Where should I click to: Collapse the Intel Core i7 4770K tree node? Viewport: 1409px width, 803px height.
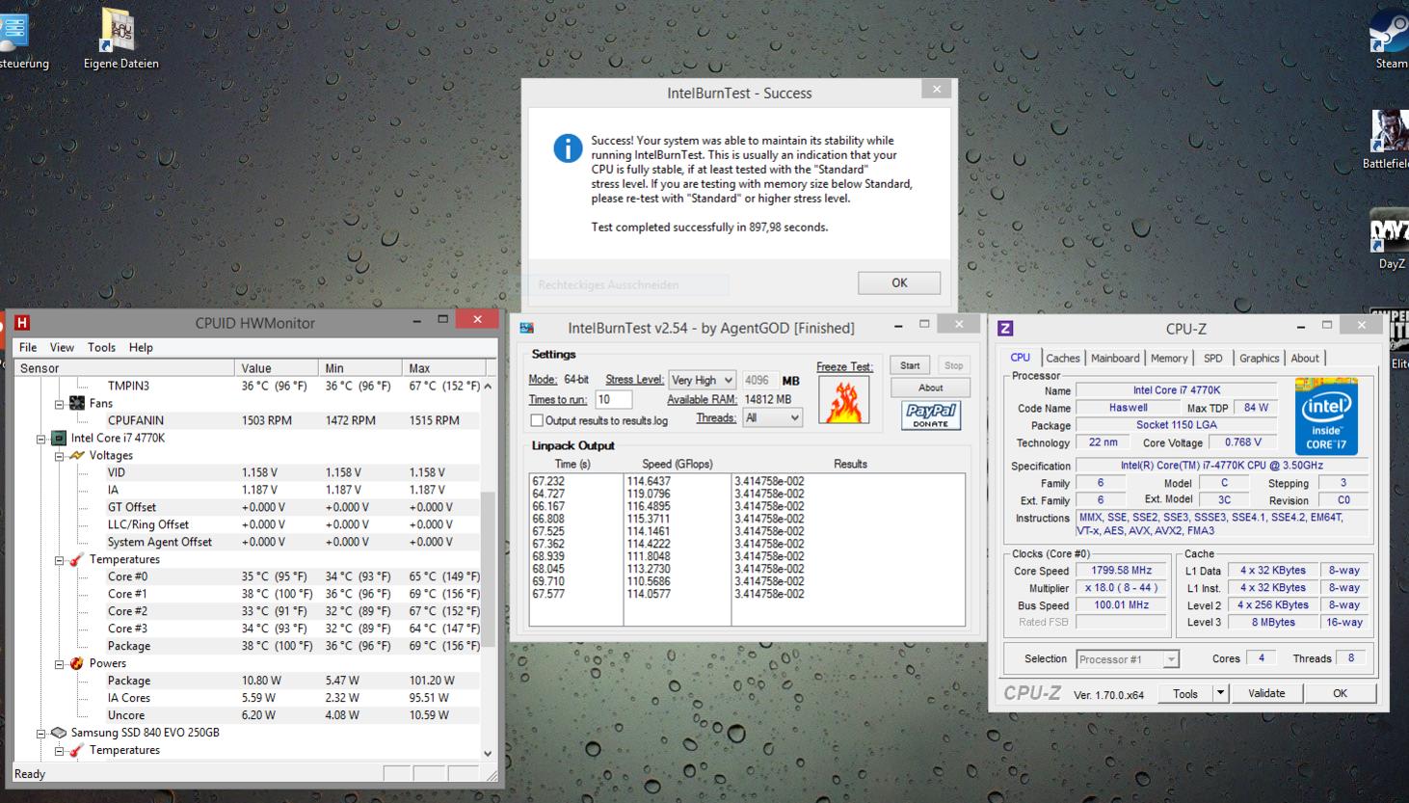pos(40,439)
